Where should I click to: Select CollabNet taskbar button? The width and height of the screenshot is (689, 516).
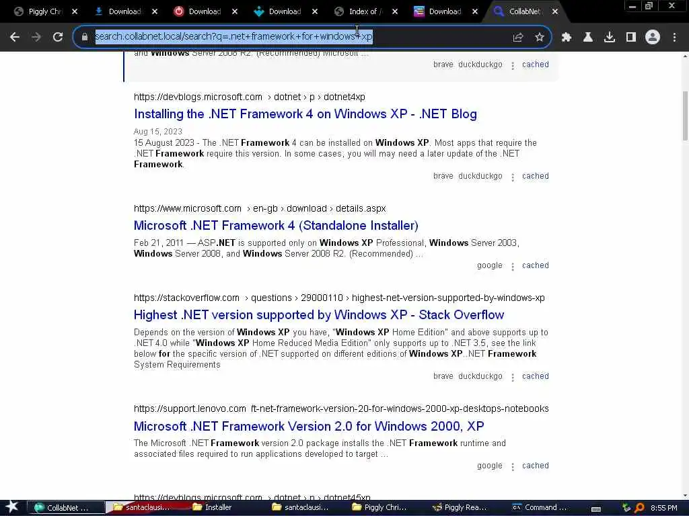click(x=66, y=508)
